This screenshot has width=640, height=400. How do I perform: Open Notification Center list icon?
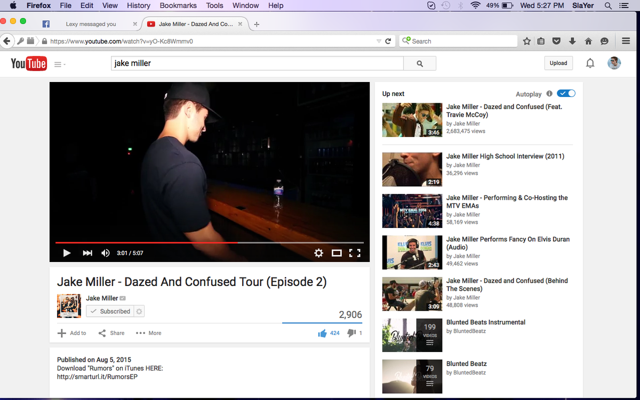[x=623, y=5]
